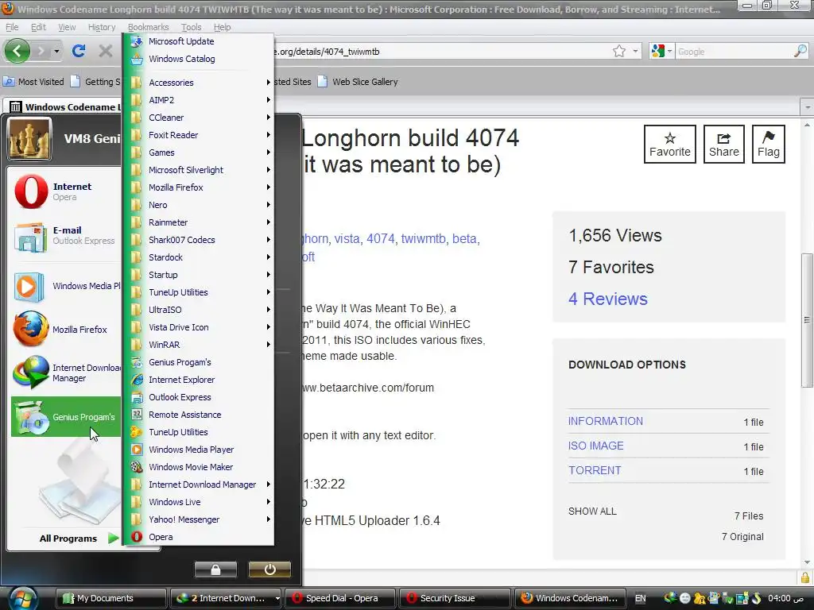Click SHOW ALL download files
814x610 pixels.
[592, 511]
